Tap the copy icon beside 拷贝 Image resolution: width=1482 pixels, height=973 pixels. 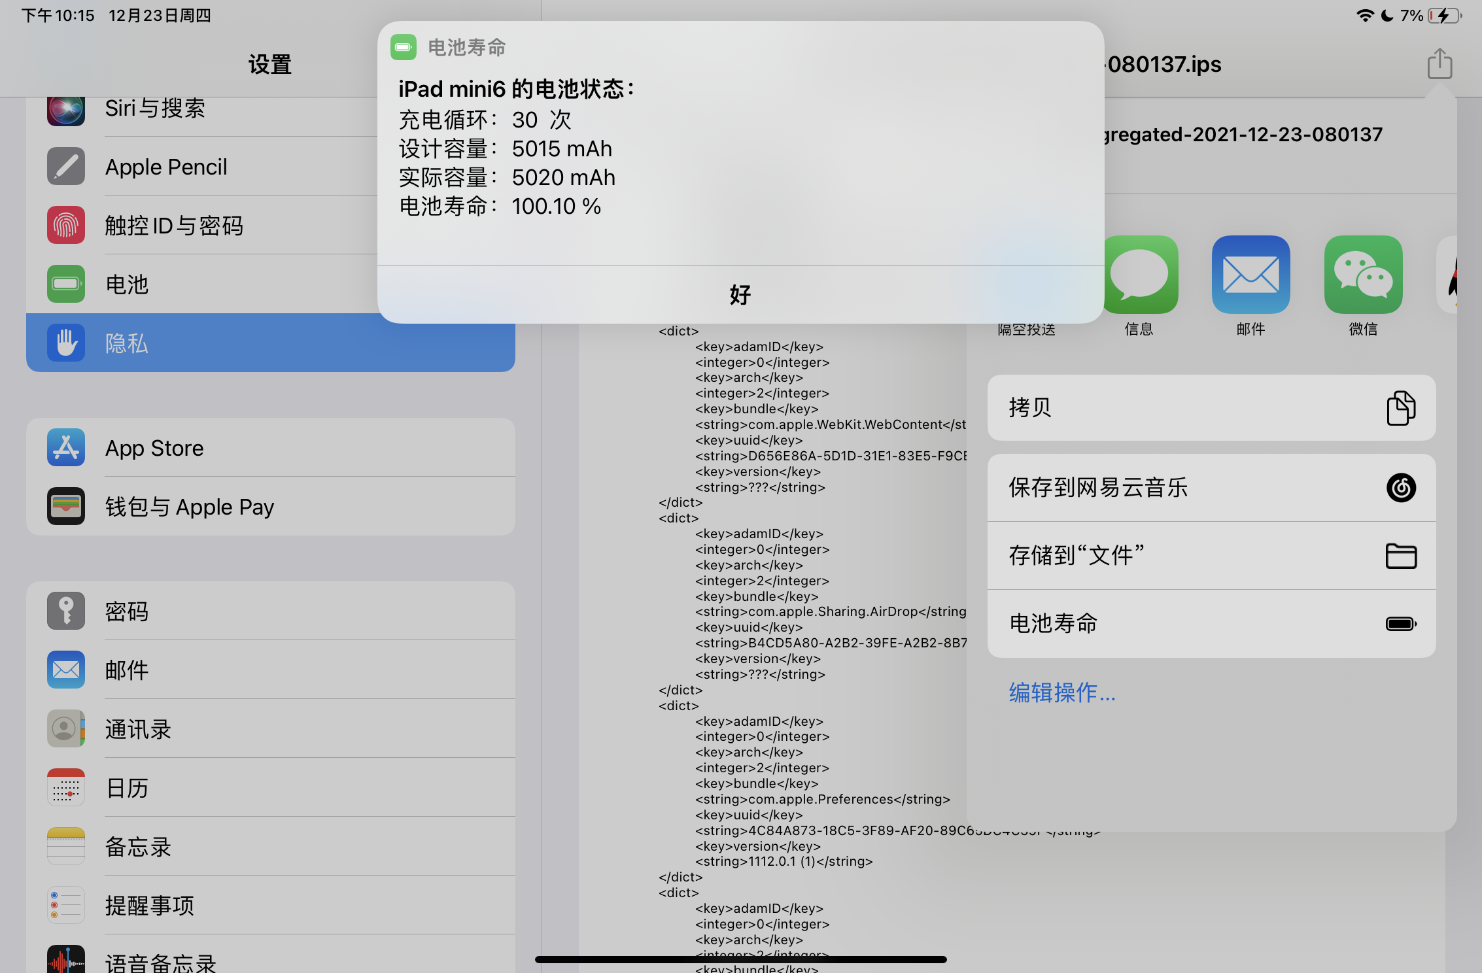tap(1400, 408)
